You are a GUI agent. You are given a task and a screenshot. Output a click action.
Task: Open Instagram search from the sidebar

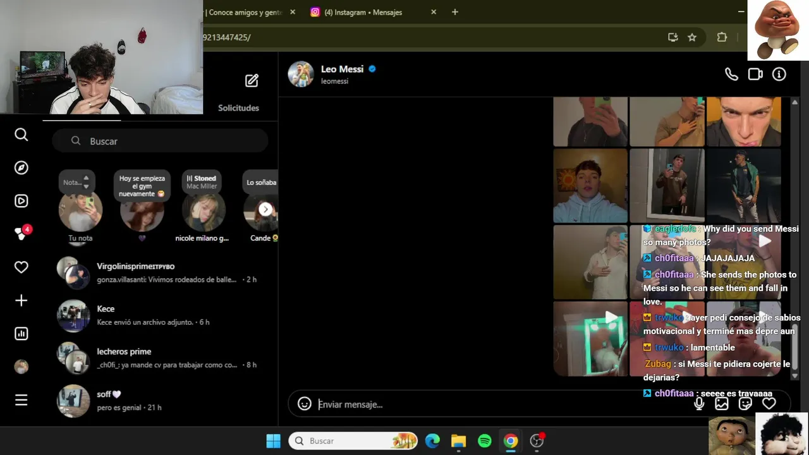click(x=21, y=135)
